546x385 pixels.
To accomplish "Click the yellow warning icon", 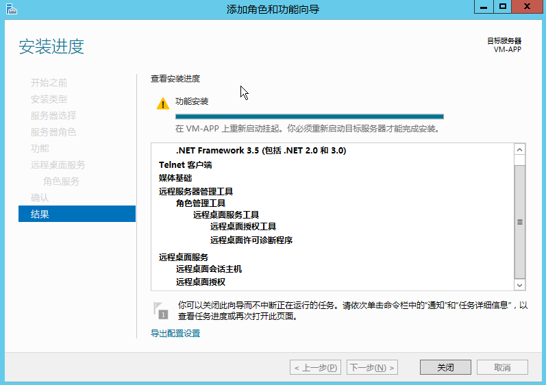I will (x=162, y=103).
